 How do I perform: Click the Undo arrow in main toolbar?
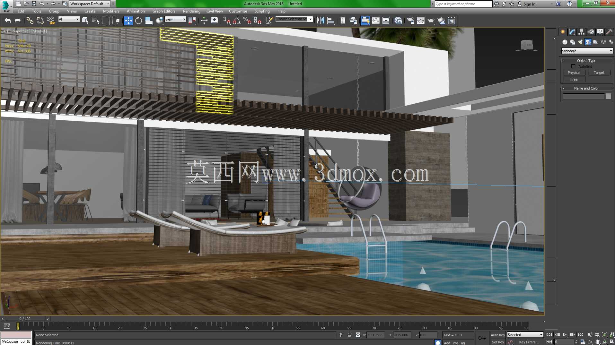(x=8, y=21)
